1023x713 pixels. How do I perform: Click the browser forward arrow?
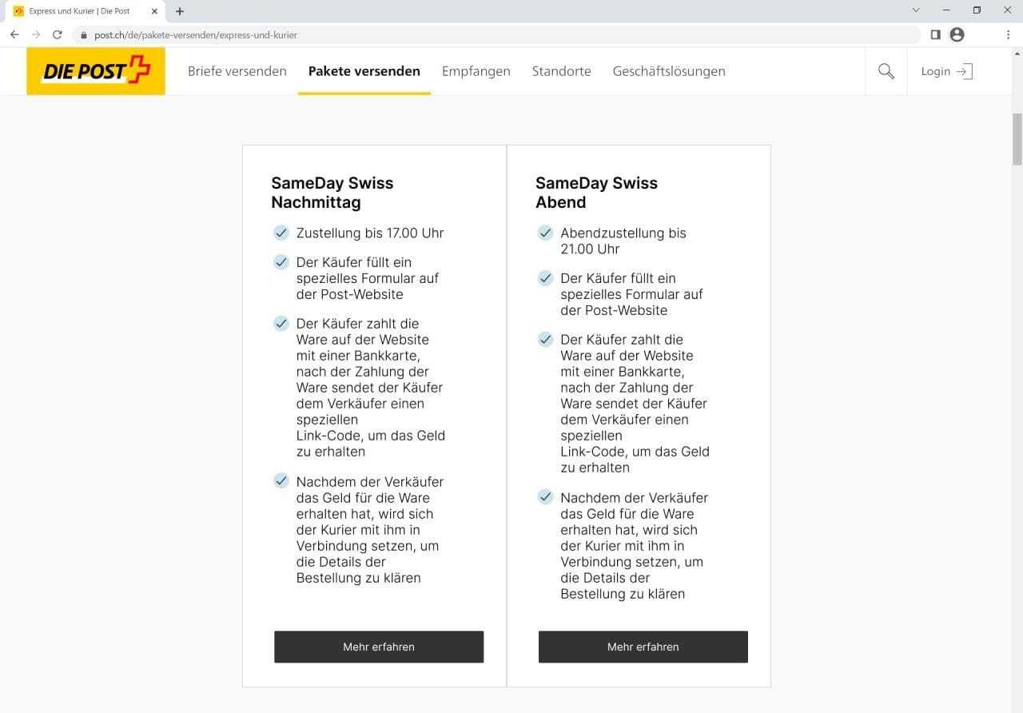pyautogui.click(x=36, y=34)
